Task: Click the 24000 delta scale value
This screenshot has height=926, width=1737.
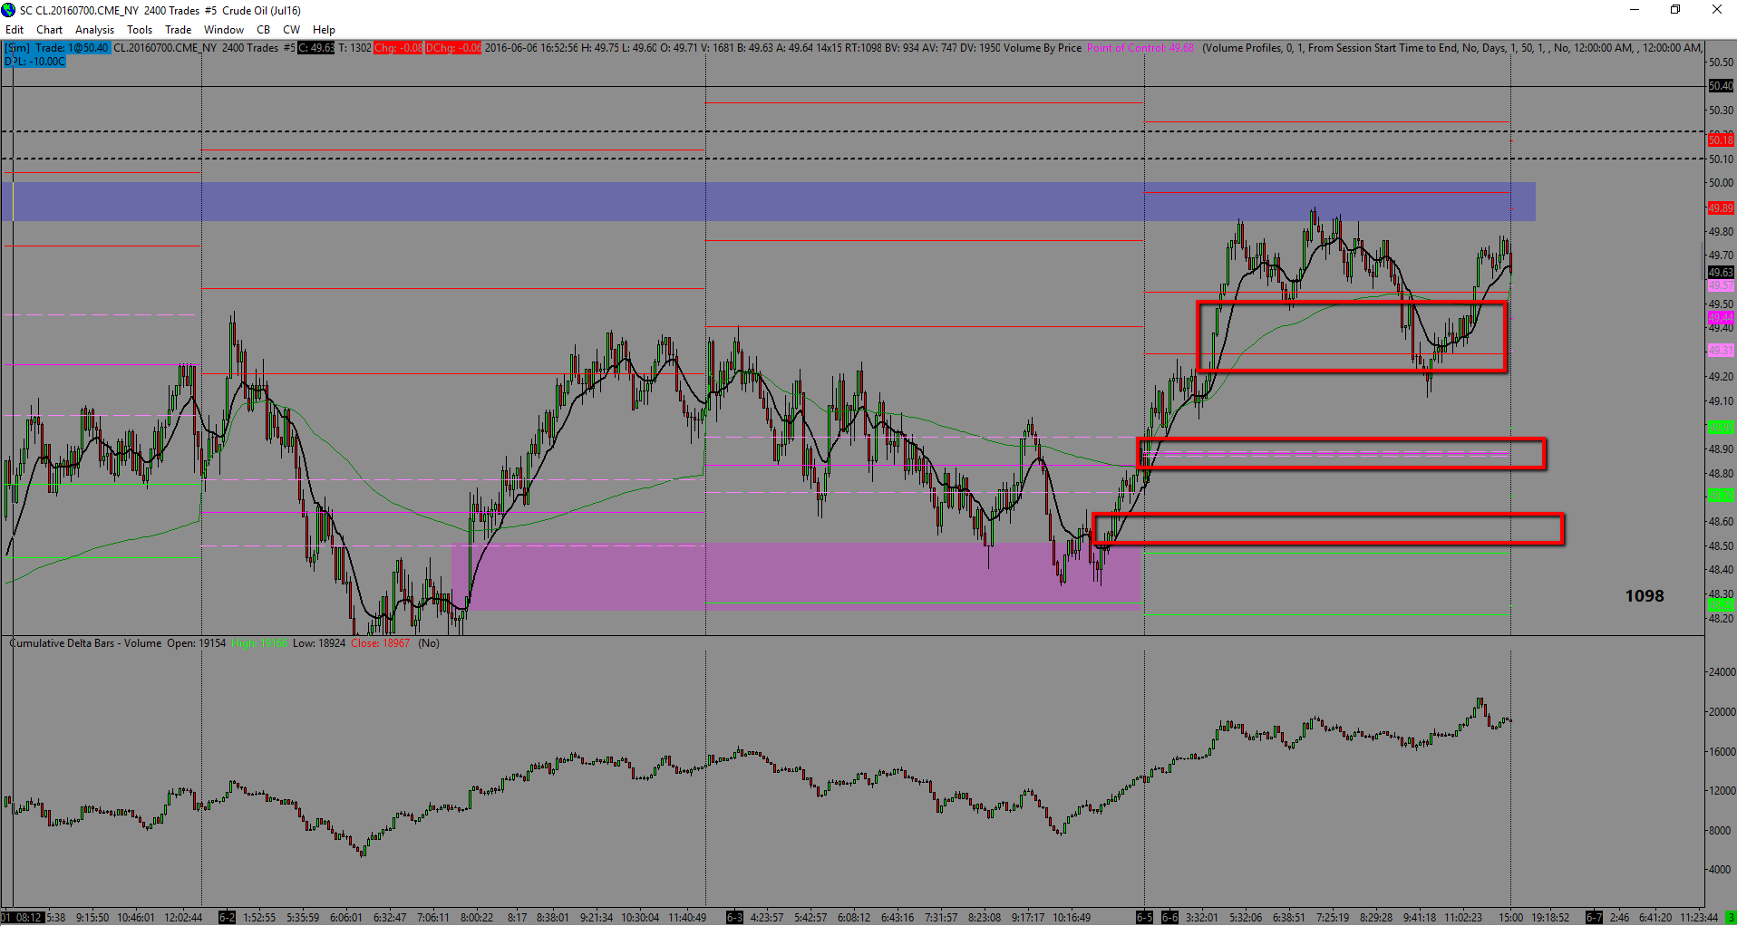Action: pyautogui.click(x=1722, y=672)
